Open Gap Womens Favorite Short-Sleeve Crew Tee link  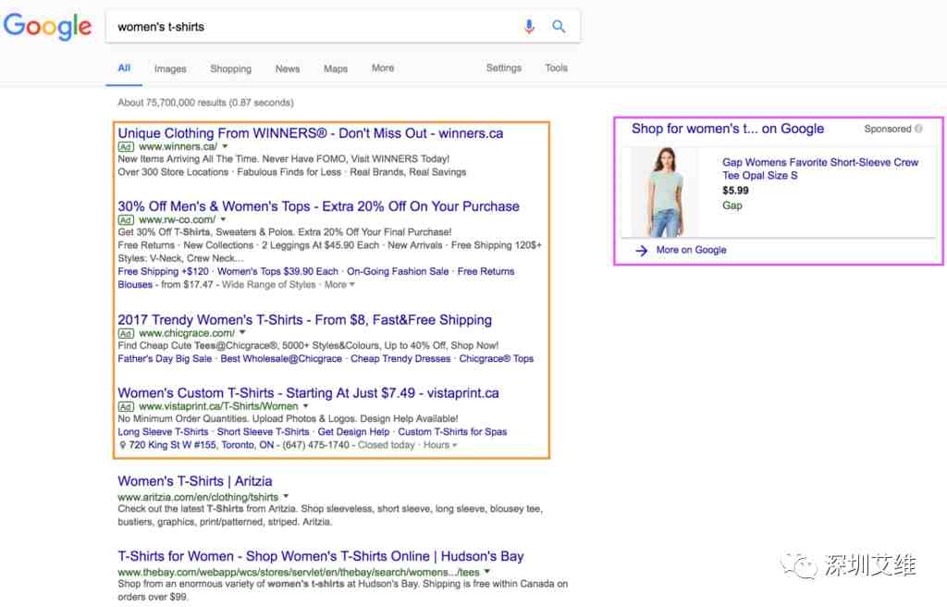tap(820, 168)
